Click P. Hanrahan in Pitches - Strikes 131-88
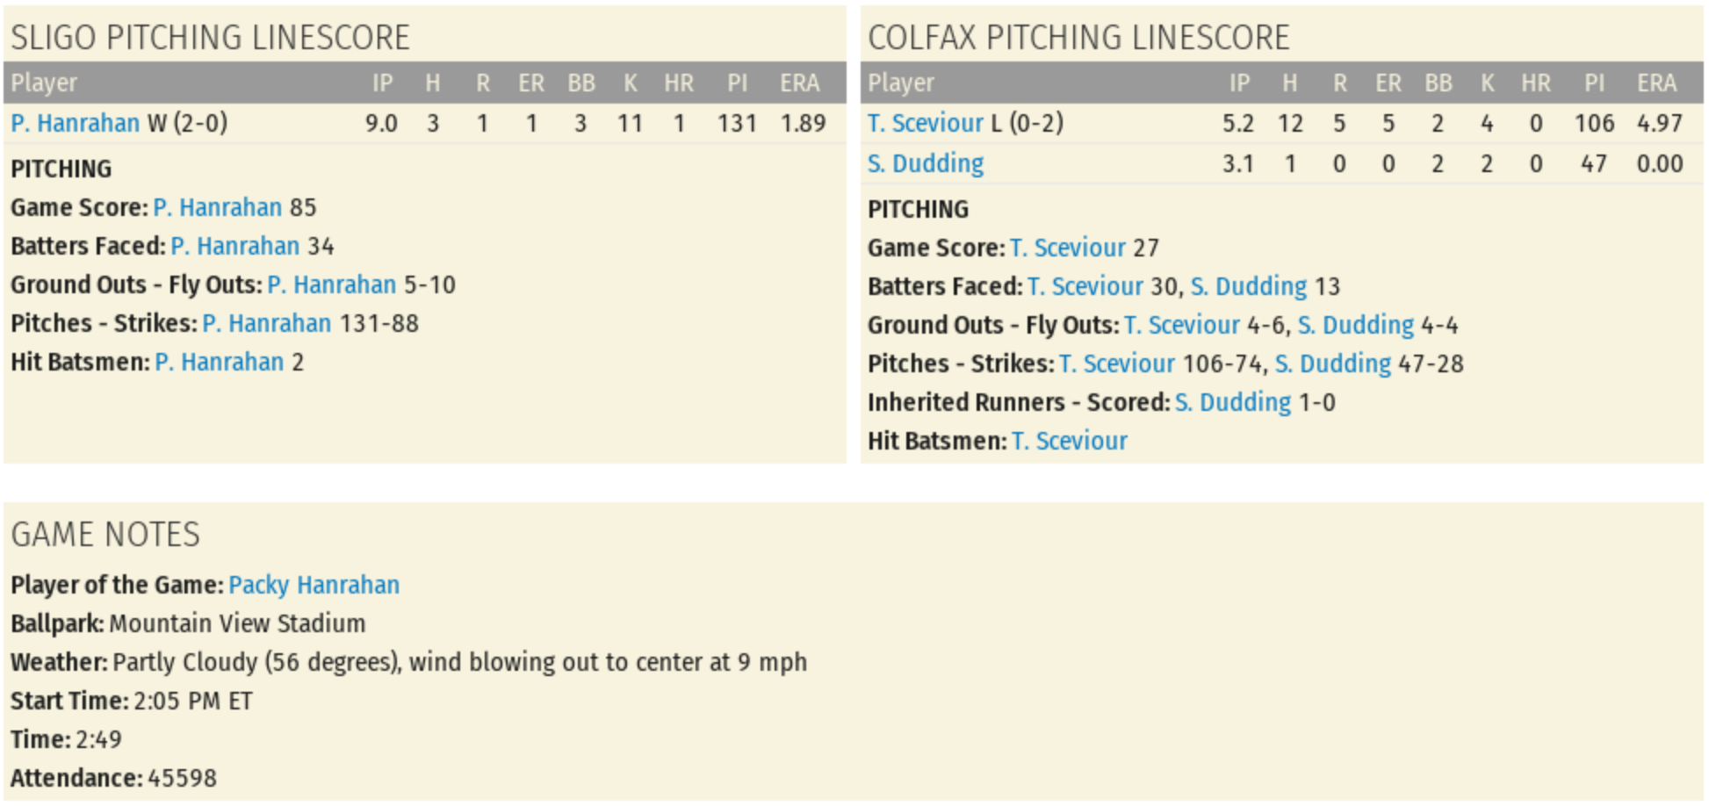The height and width of the screenshot is (806, 1709). tap(266, 323)
